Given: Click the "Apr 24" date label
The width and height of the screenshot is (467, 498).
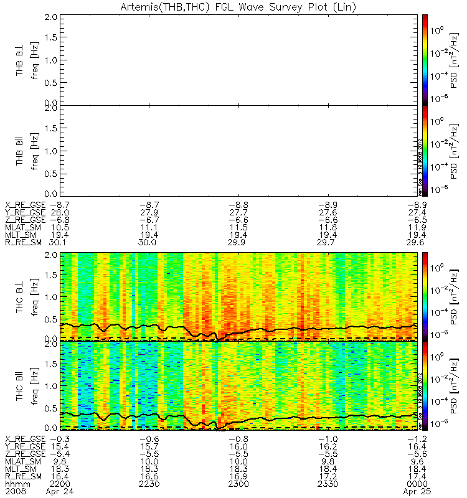Looking at the screenshot, I should [60, 492].
